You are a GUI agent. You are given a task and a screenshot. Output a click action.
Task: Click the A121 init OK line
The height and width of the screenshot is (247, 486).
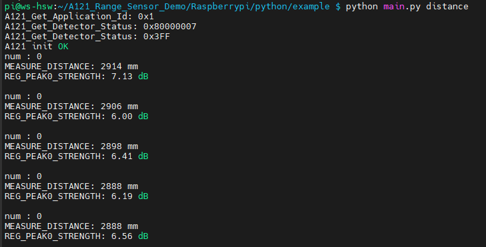[x=36, y=47]
